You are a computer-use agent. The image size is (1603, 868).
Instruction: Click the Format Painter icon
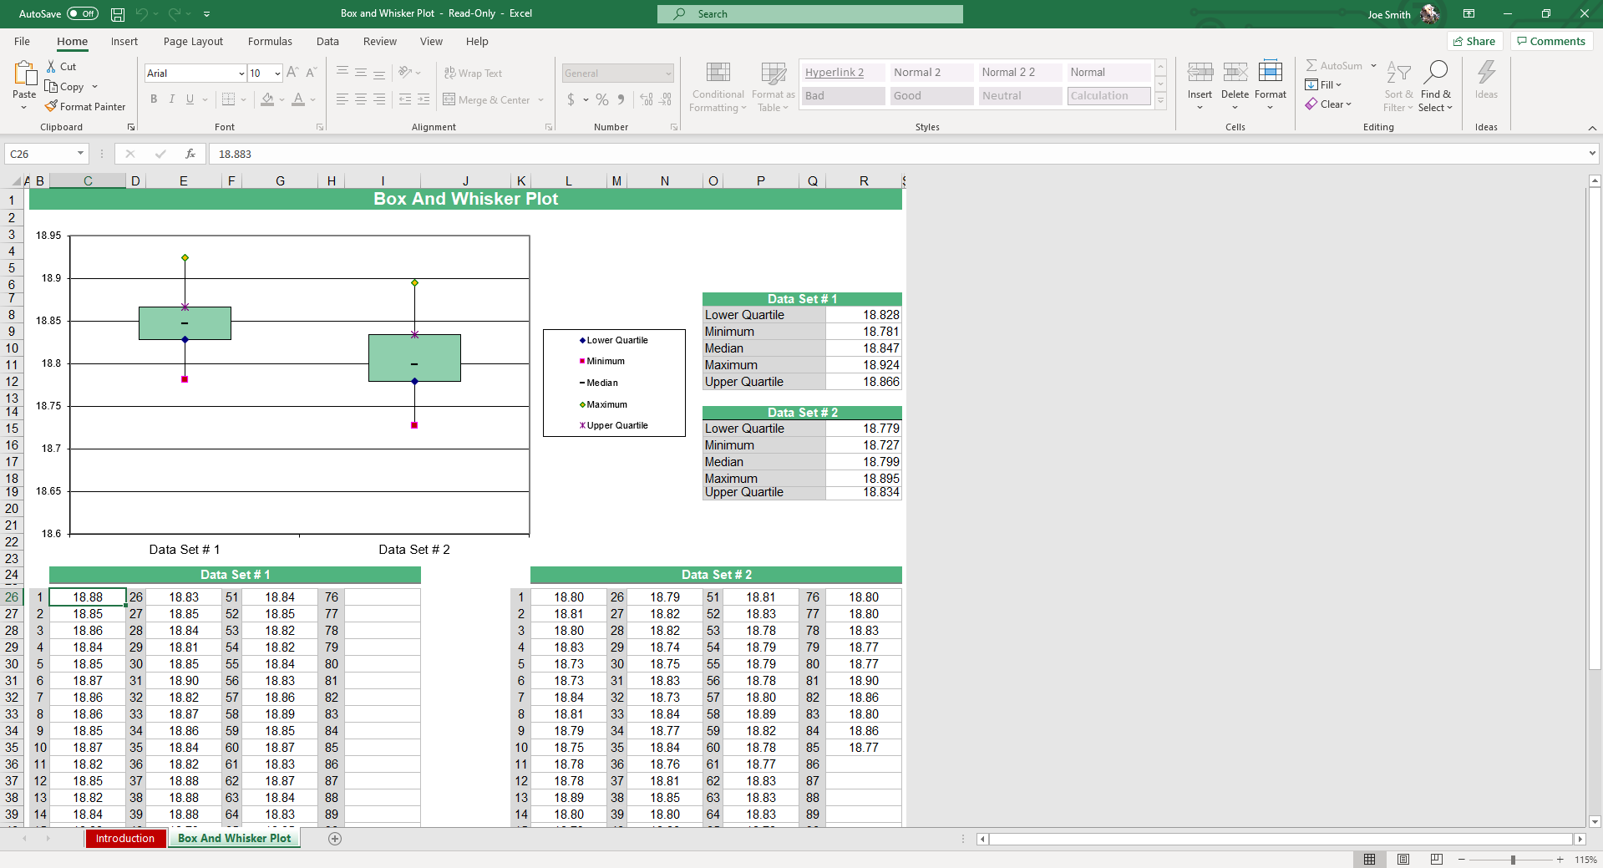[52, 107]
